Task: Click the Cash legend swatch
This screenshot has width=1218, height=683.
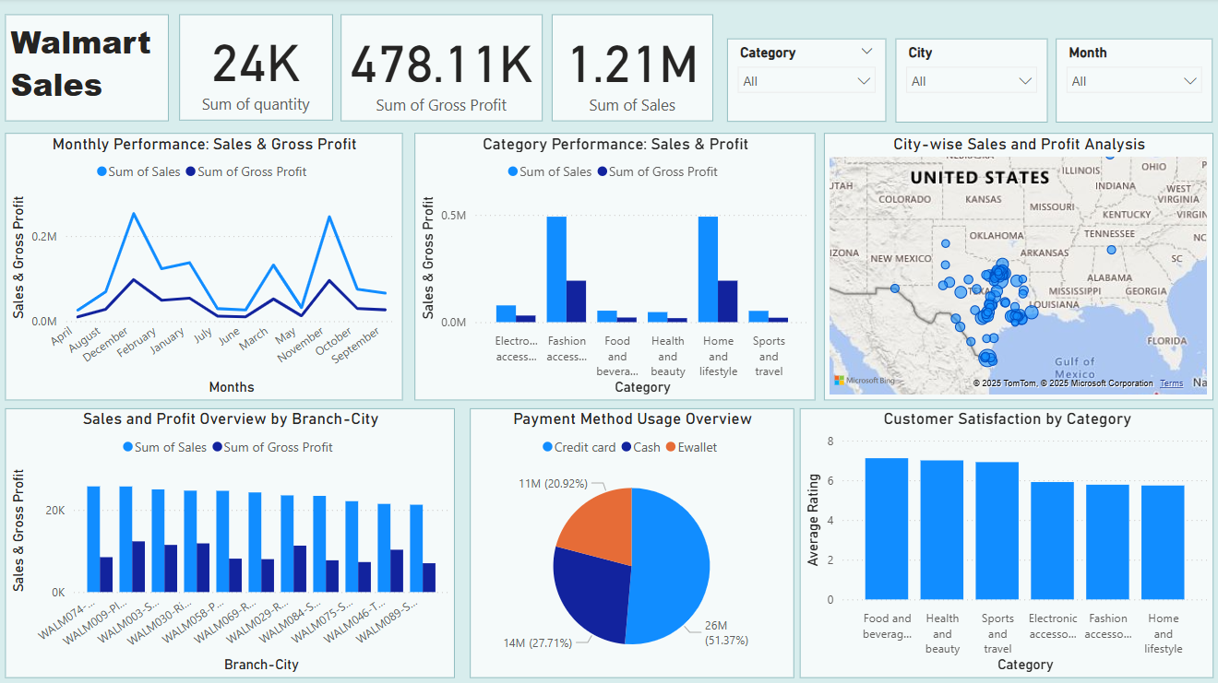Action: (626, 447)
